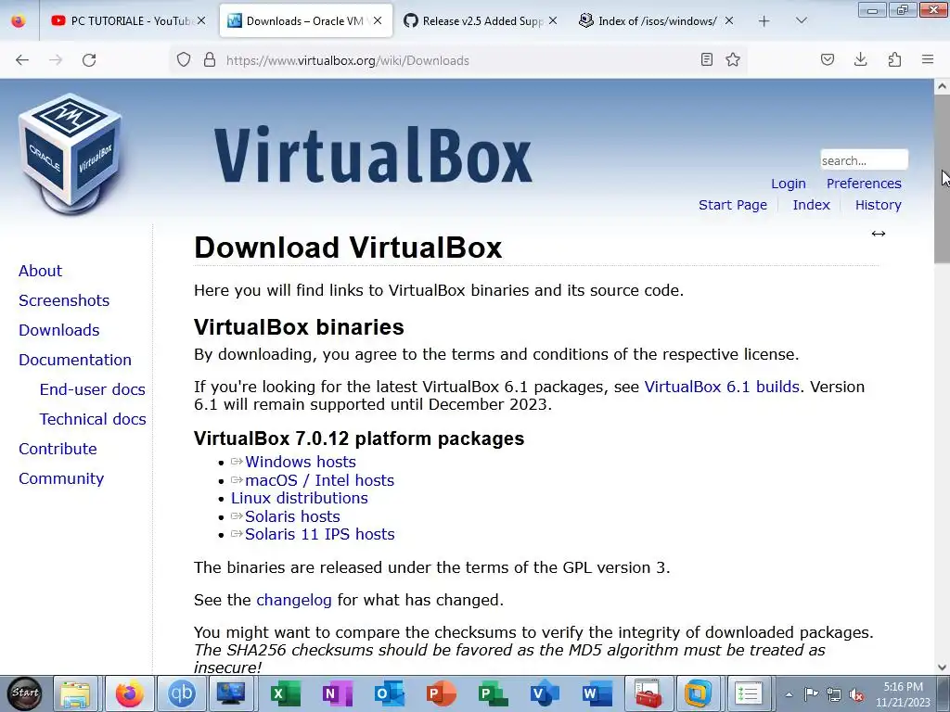The width and height of the screenshot is (950, 712).
Task: Open About in the sidebar
Action: [40, 271]
